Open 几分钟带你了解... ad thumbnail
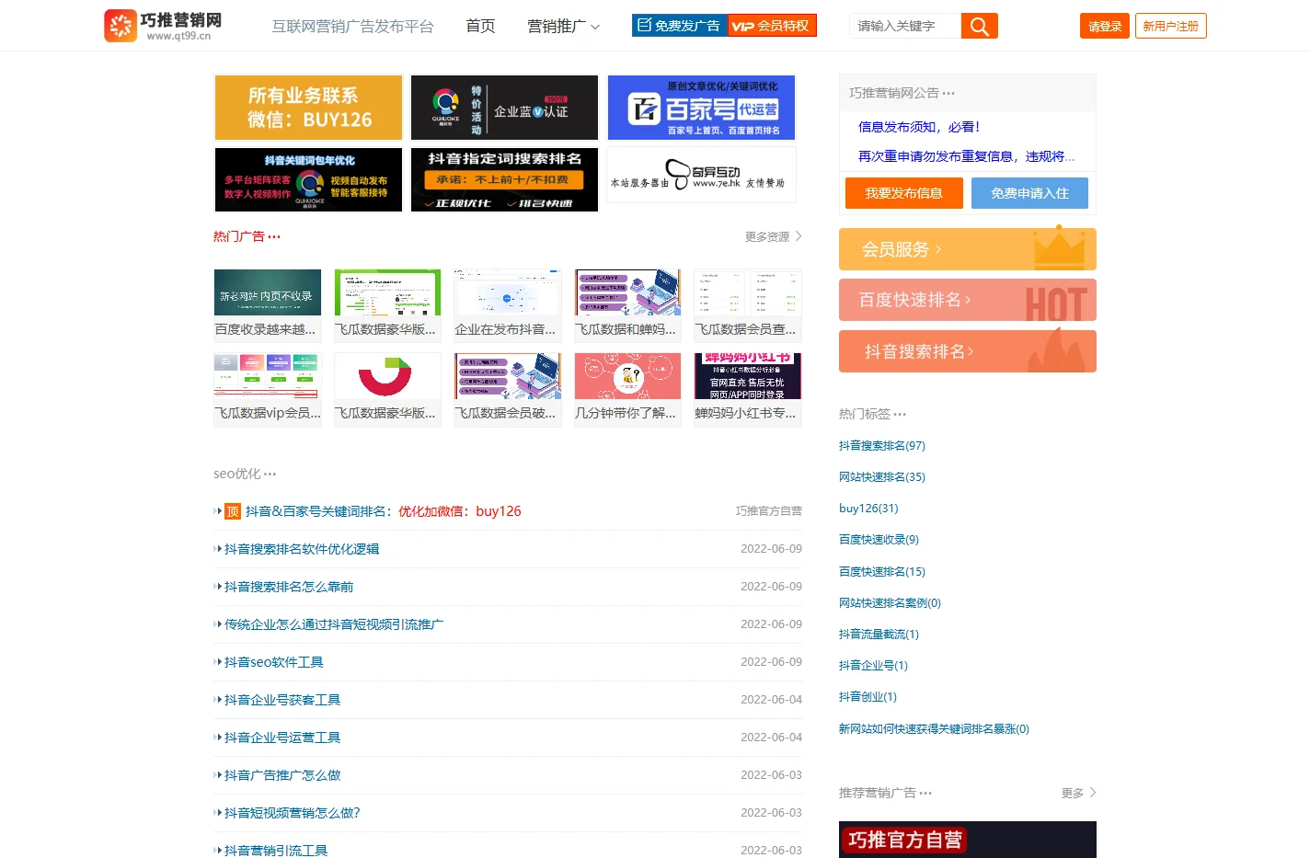The image size is (1310, 858). 627,390
